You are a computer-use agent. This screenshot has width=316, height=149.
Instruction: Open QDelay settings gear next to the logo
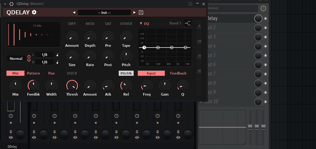pyautogui.click(x=34, y=12)
